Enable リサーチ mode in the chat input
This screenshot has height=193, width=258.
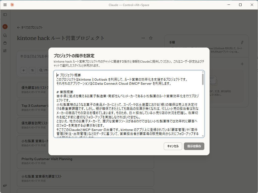pos(44,70)
